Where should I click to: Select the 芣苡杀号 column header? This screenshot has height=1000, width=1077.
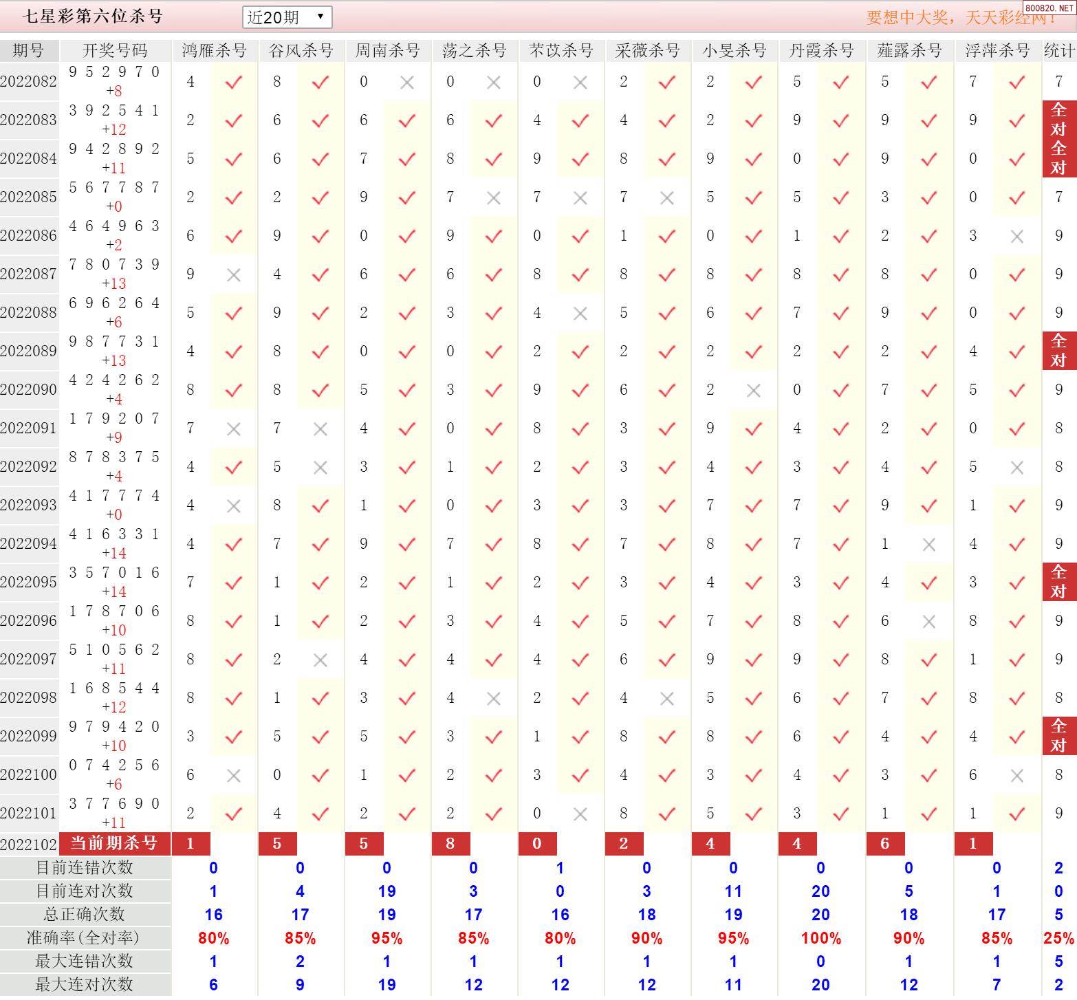click(561, 50)
